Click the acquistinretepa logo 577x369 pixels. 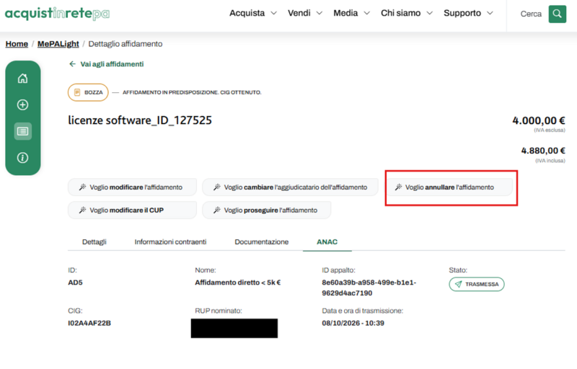pyautogui.click(x=57, y=14)
